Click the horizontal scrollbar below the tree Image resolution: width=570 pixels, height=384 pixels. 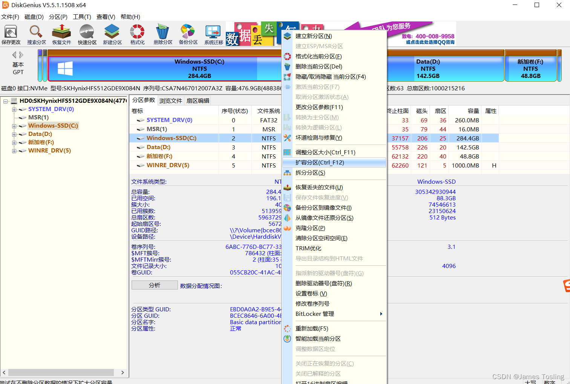pos(62,372)
